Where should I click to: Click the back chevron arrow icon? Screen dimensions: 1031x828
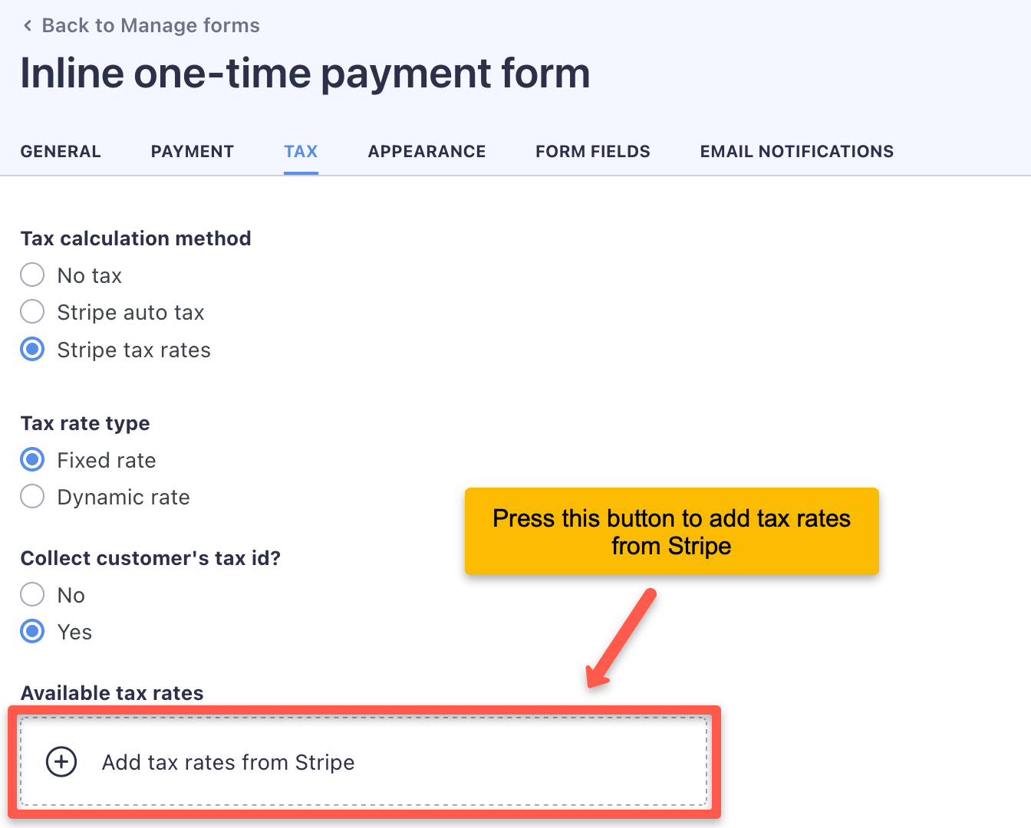click(27, 25)
